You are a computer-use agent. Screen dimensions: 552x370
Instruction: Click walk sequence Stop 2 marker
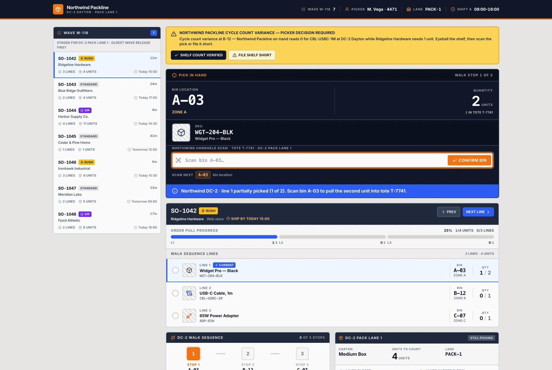click(x=248, y=354)
